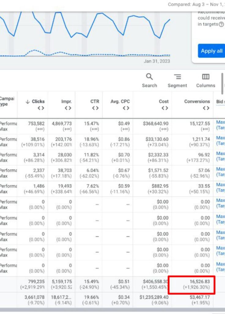Expand Cost column comparison arrows
The width and height of the screenshot is (225, 314).
pos(165,108)
